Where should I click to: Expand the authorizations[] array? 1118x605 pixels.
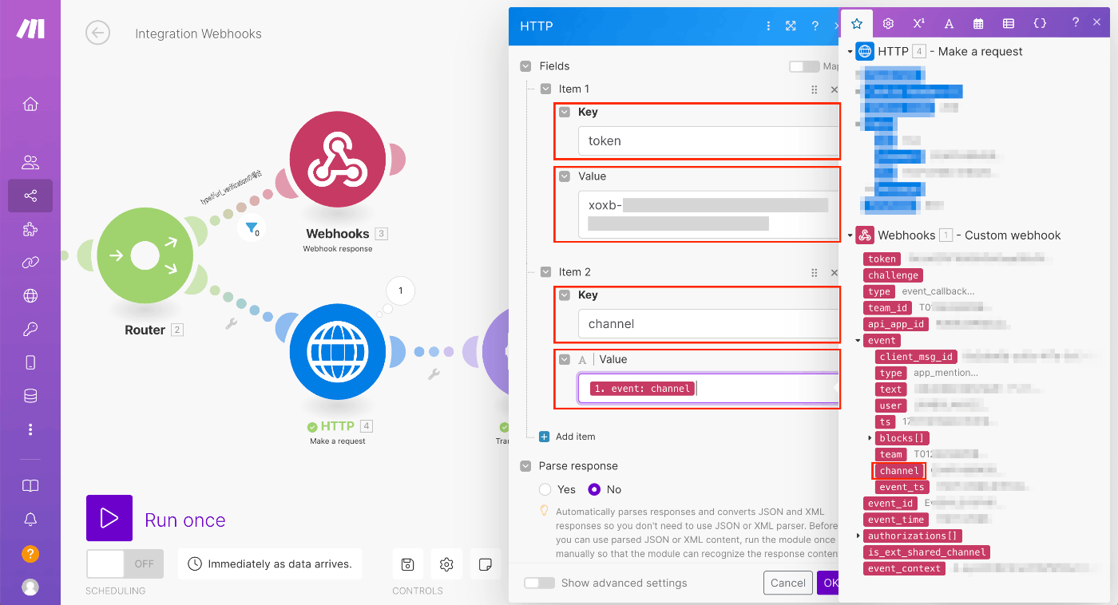pos(858,536)
